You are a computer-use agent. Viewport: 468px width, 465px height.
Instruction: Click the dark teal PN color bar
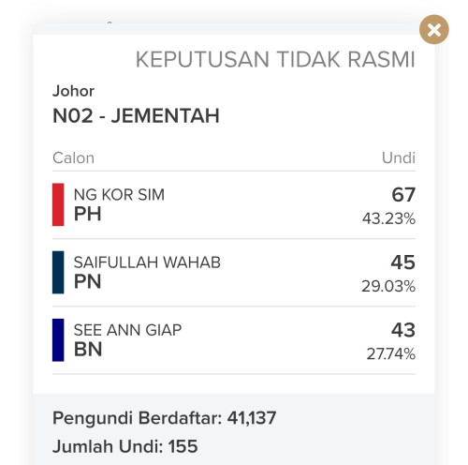[x=58, y=272]
